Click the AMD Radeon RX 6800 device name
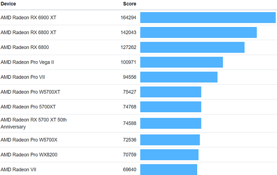The image size is (277, 175). (24, 47)
